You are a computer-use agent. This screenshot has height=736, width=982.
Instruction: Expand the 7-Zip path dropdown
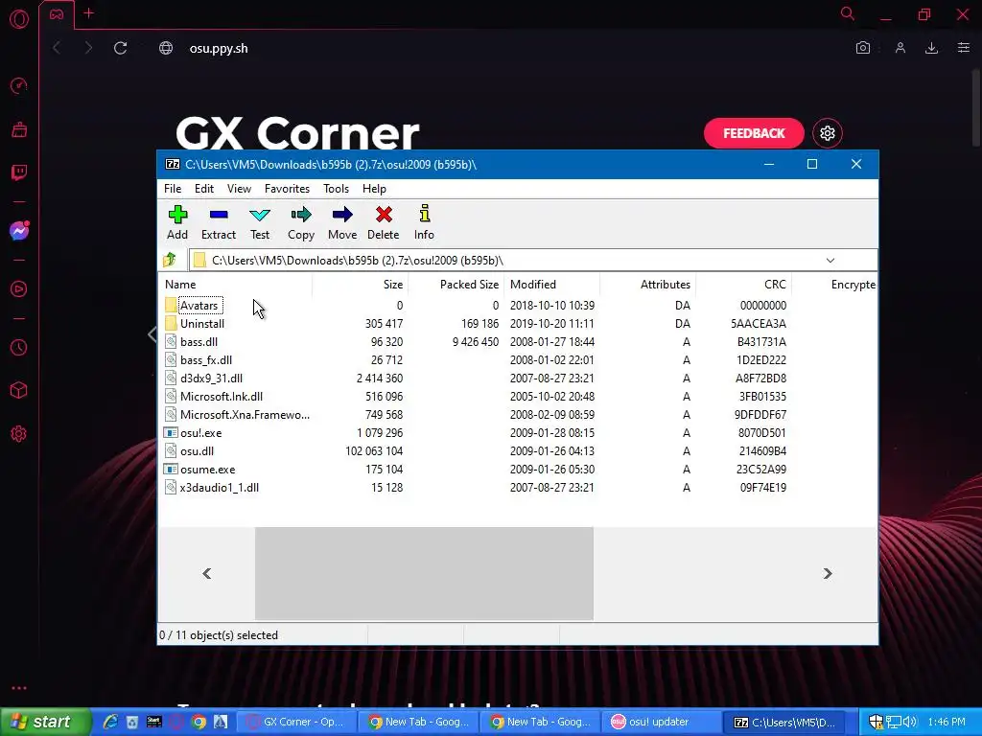[830, 261]
